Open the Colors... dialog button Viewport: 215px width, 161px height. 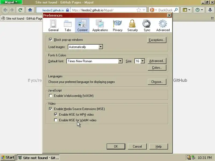(x=157, y=68)
